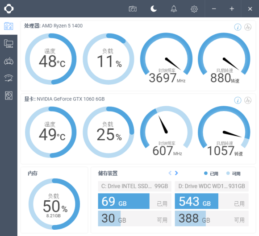The image size is (259, 236).
Task: Click the screenshot camera icon
Action: [x=133, y=9]
